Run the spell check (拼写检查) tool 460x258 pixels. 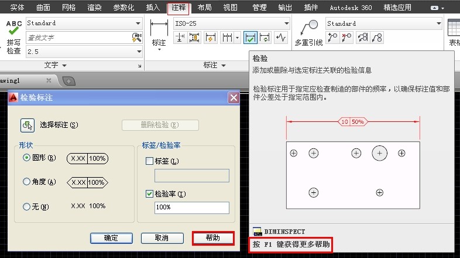pyautogui.click(x=14, y=37)
